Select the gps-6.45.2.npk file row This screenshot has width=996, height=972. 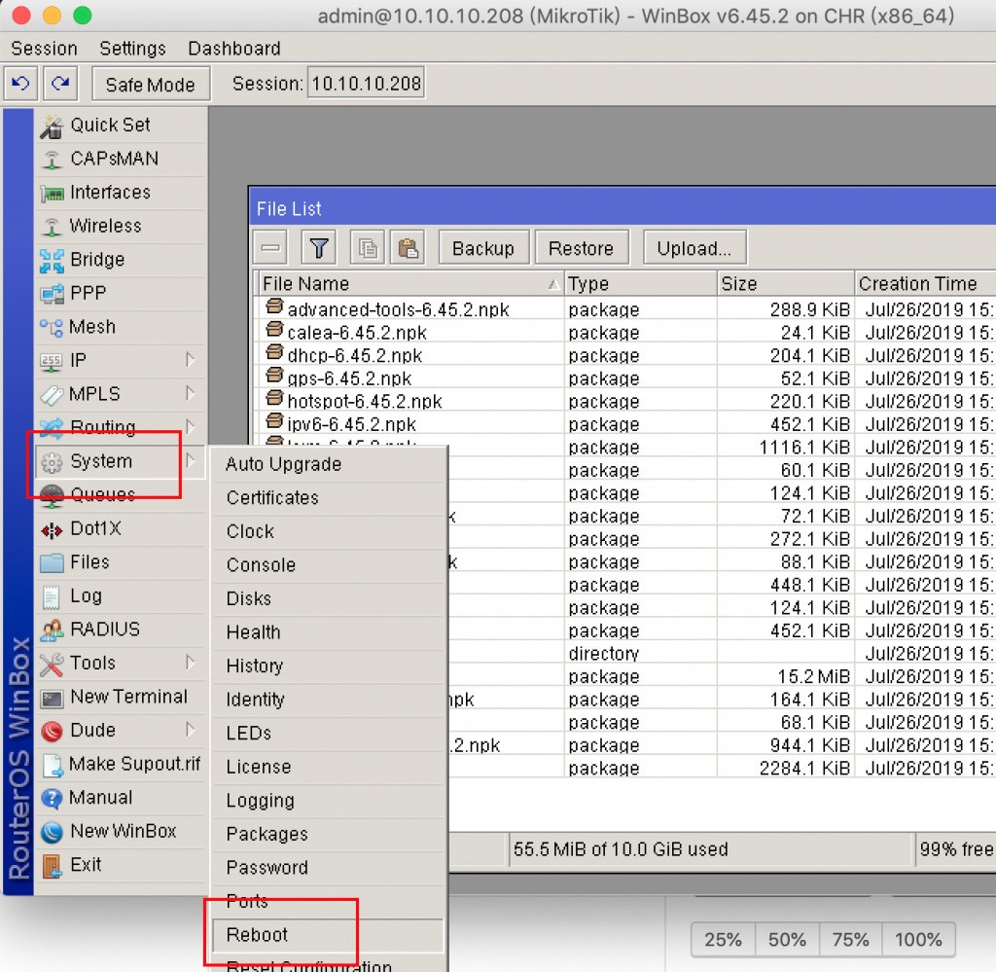click(625, 378)
